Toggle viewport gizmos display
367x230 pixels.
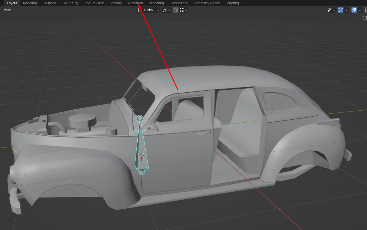coord(341,10)
